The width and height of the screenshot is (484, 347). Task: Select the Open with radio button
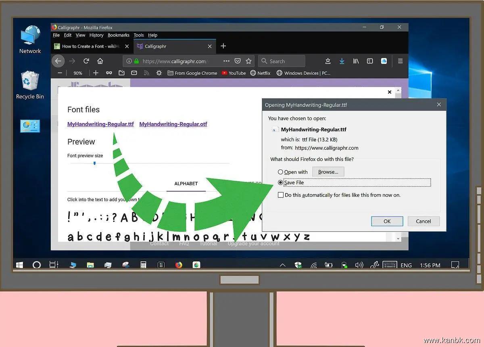(281, 172)
